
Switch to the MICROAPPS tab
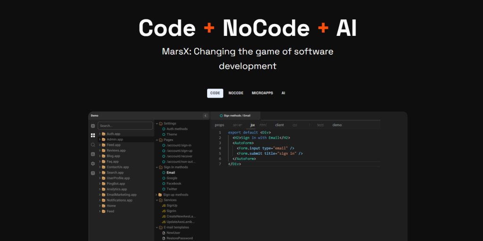pos(262,93)
